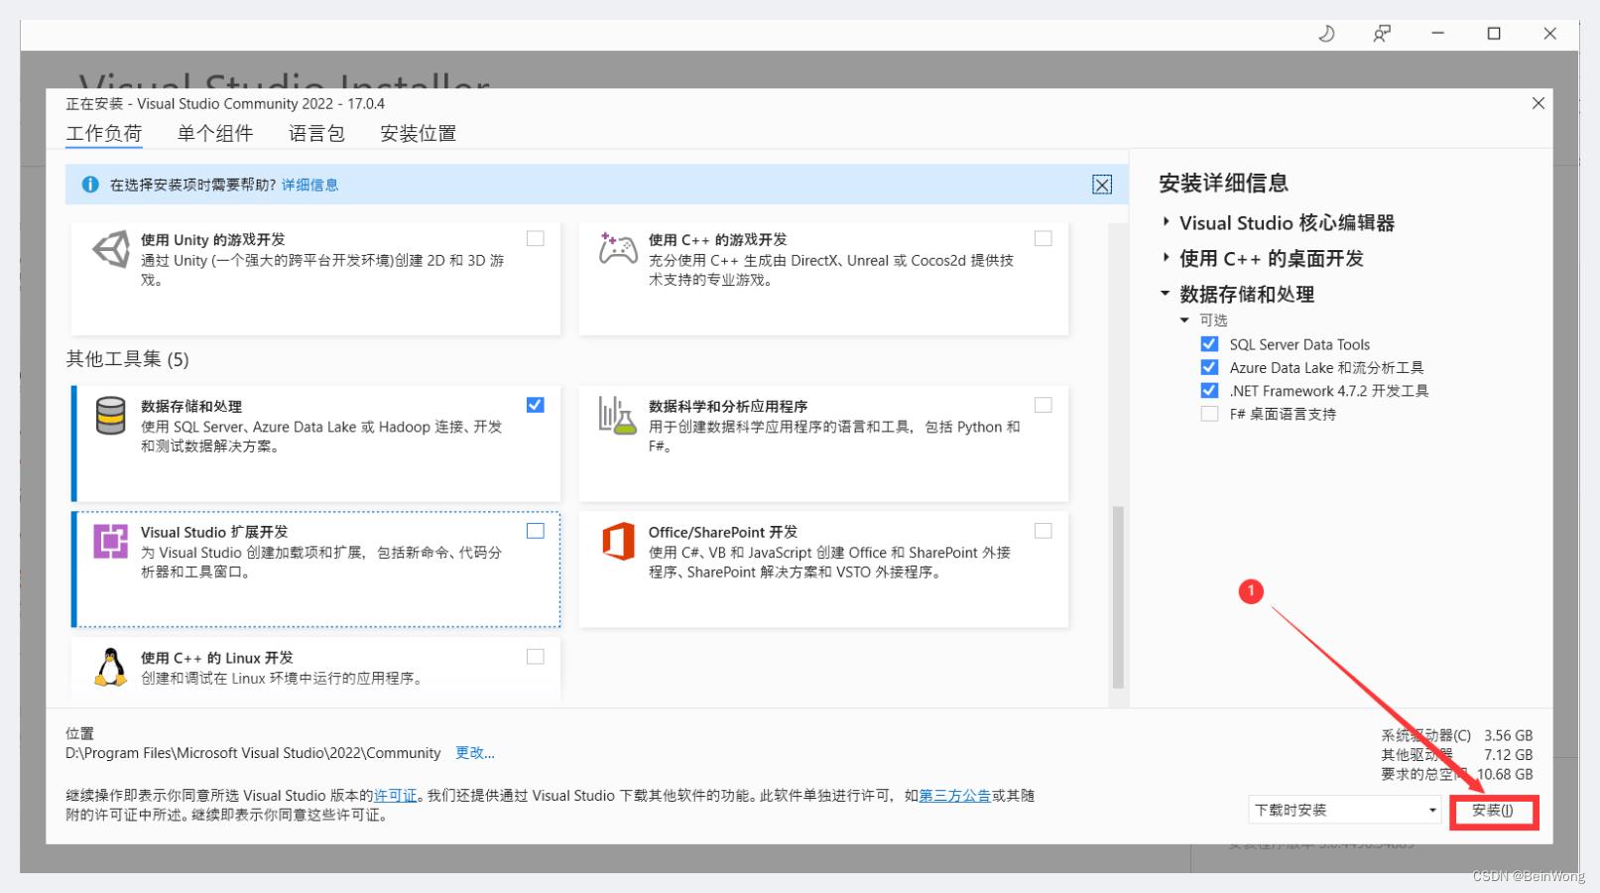Click the Install button

[x=1492, y=811]
